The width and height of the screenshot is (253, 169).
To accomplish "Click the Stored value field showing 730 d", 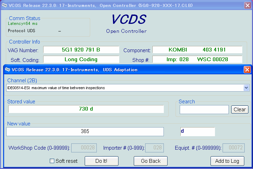I will click(x=86, y=109).
